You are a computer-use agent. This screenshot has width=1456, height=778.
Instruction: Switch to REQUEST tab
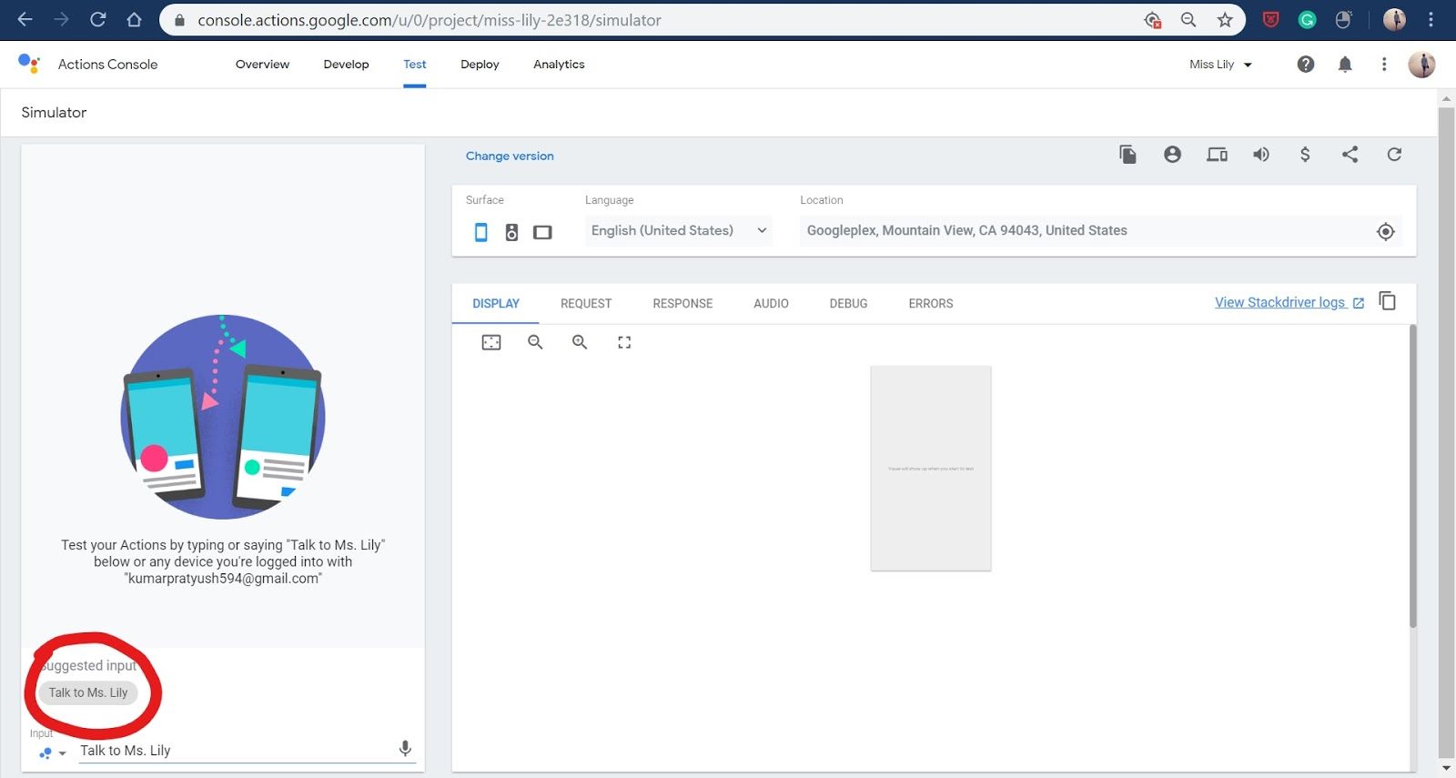(x=586, y=304)
